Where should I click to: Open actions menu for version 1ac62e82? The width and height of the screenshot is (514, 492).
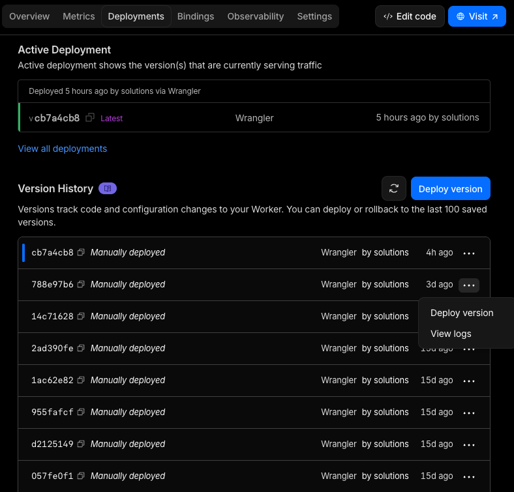[469, 381]
